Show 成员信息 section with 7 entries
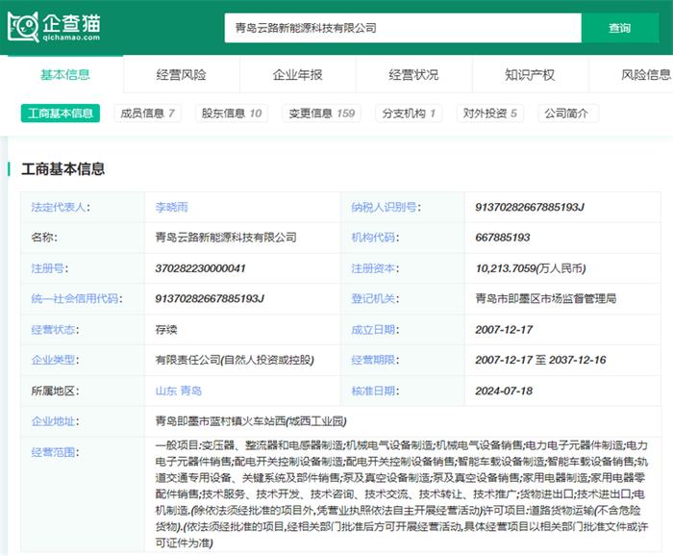Screen dimensions: 673x556 coord(146,114)
